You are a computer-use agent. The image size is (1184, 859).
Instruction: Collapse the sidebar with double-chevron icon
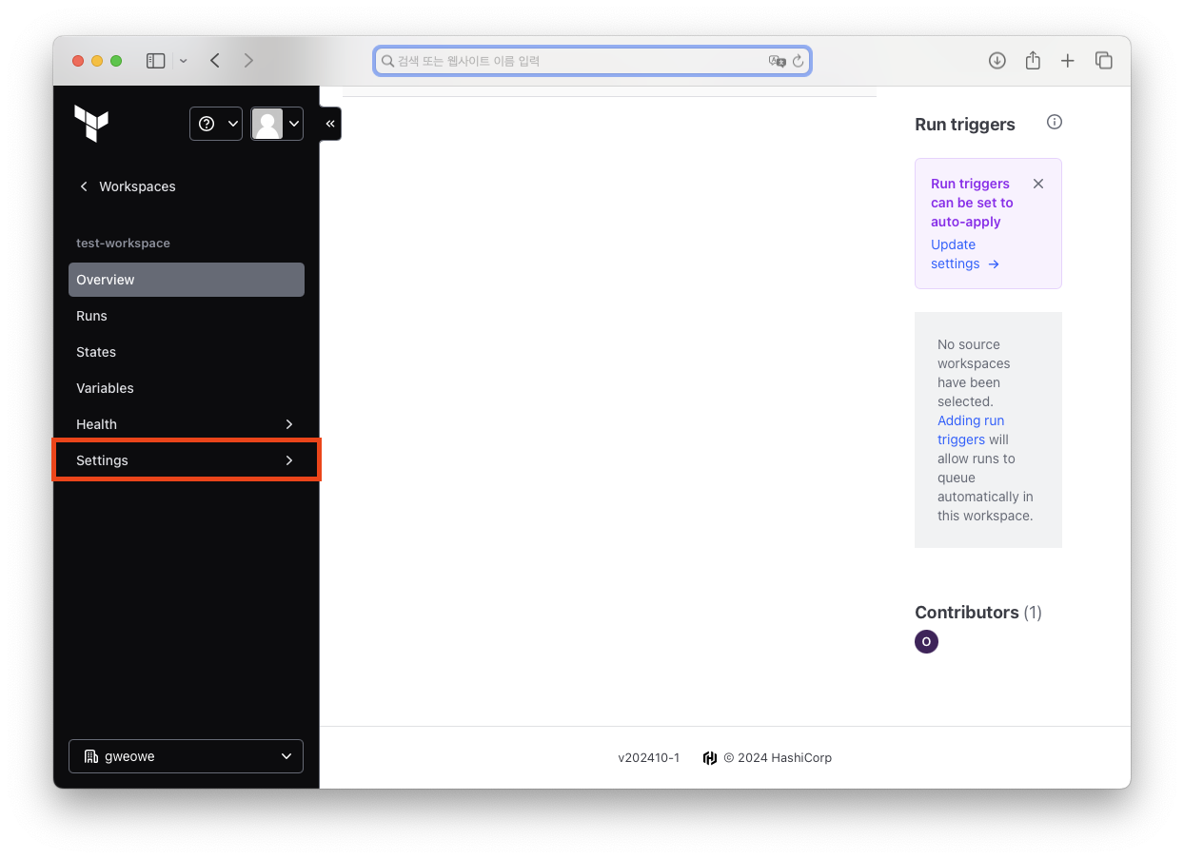tap(330, 124)
